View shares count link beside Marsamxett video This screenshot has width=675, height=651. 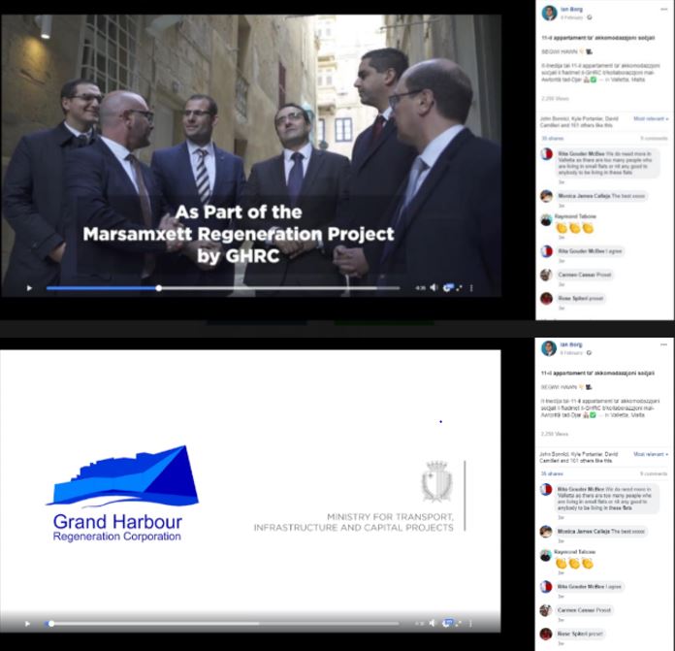(x=552, y=139)
